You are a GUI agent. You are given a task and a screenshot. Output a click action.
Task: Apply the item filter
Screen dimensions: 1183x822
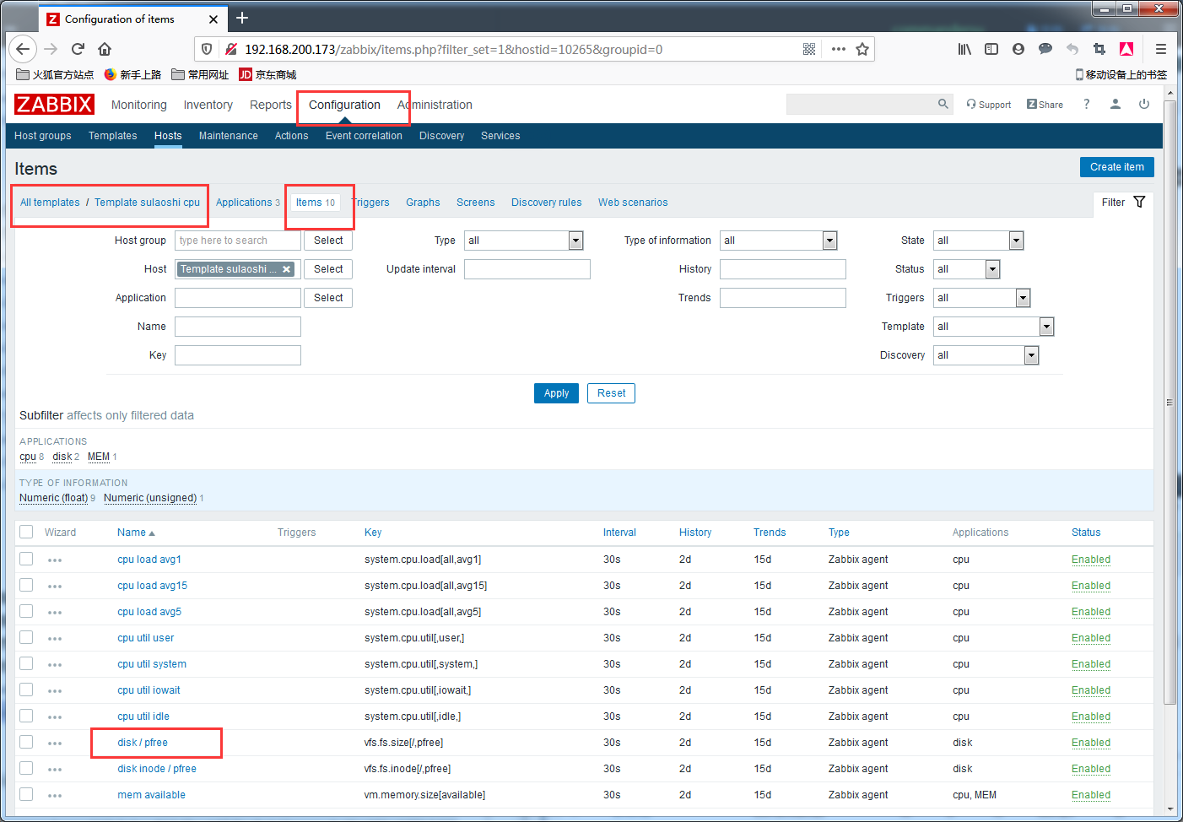click(556, 393)
